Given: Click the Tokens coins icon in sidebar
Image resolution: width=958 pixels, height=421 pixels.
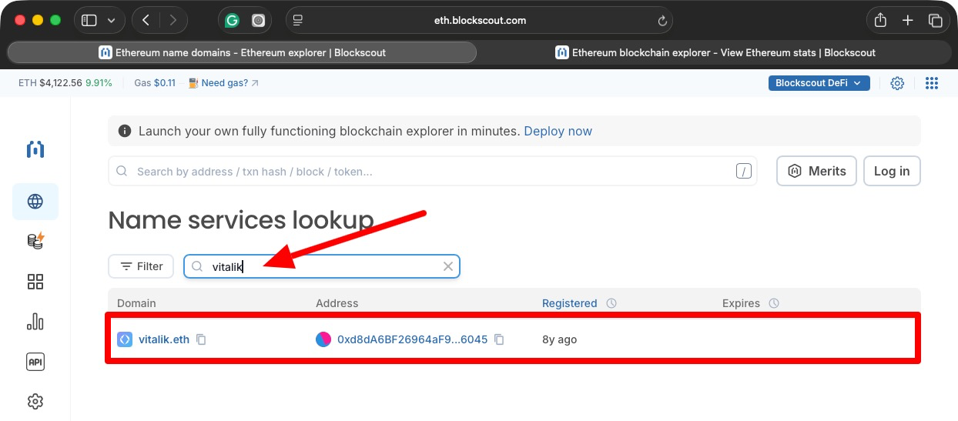Looking at the screenshot, I should (35, 241).
